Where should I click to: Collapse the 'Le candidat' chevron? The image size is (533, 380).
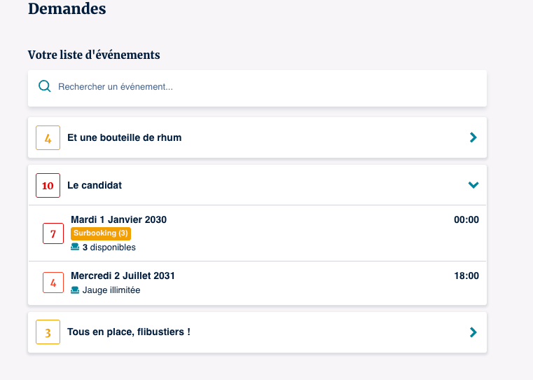(x=473, y=185)
